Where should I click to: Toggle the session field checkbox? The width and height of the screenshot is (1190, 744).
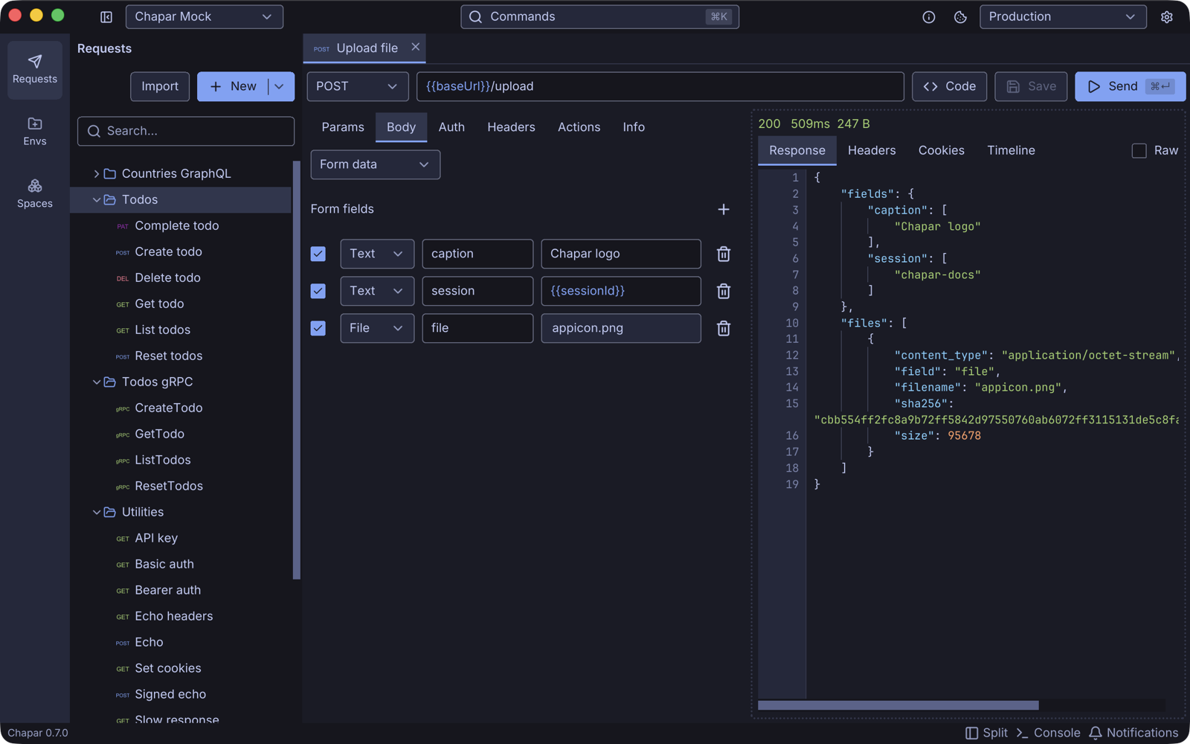318,291
